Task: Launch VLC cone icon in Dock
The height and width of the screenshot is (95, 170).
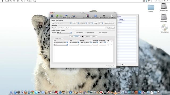Action: 116,92
